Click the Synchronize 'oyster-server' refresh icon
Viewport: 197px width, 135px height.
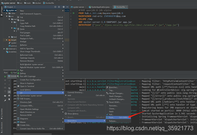click(18, 96)
